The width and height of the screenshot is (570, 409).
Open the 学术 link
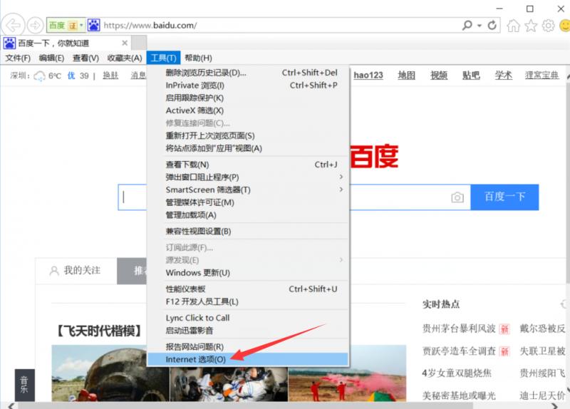pyautogui.click(x=504, y=76)
